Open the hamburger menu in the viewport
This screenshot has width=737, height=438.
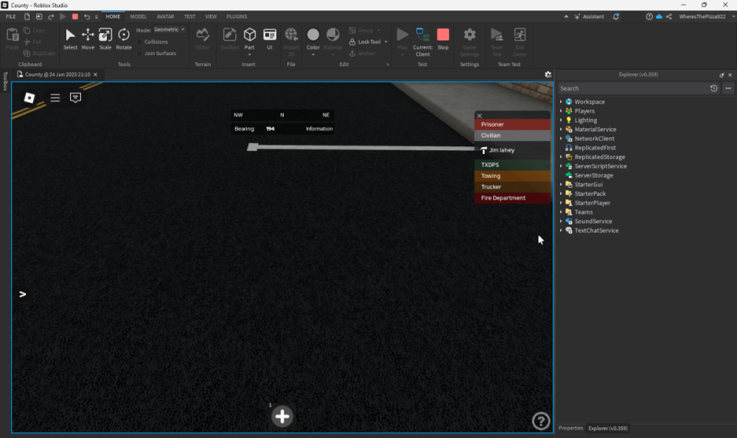(55, 98)
